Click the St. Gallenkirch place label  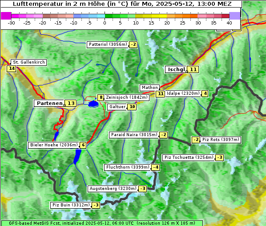(29, 62)
